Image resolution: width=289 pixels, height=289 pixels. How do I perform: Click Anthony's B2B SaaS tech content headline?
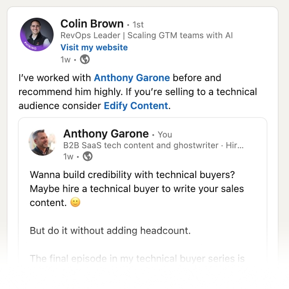(153, 145)
